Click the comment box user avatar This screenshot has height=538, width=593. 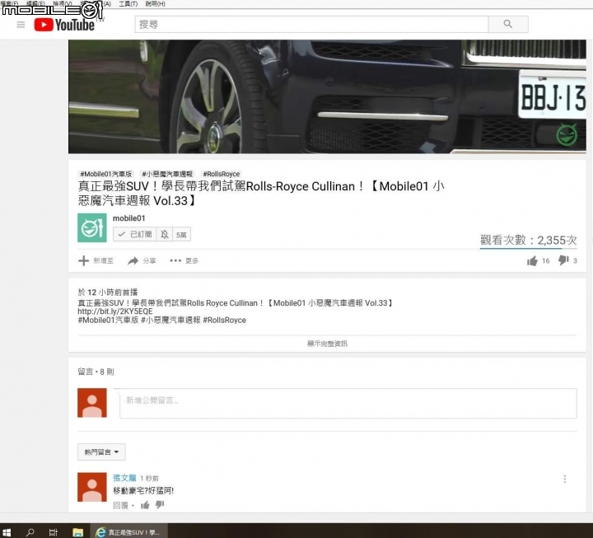(92, 403)
